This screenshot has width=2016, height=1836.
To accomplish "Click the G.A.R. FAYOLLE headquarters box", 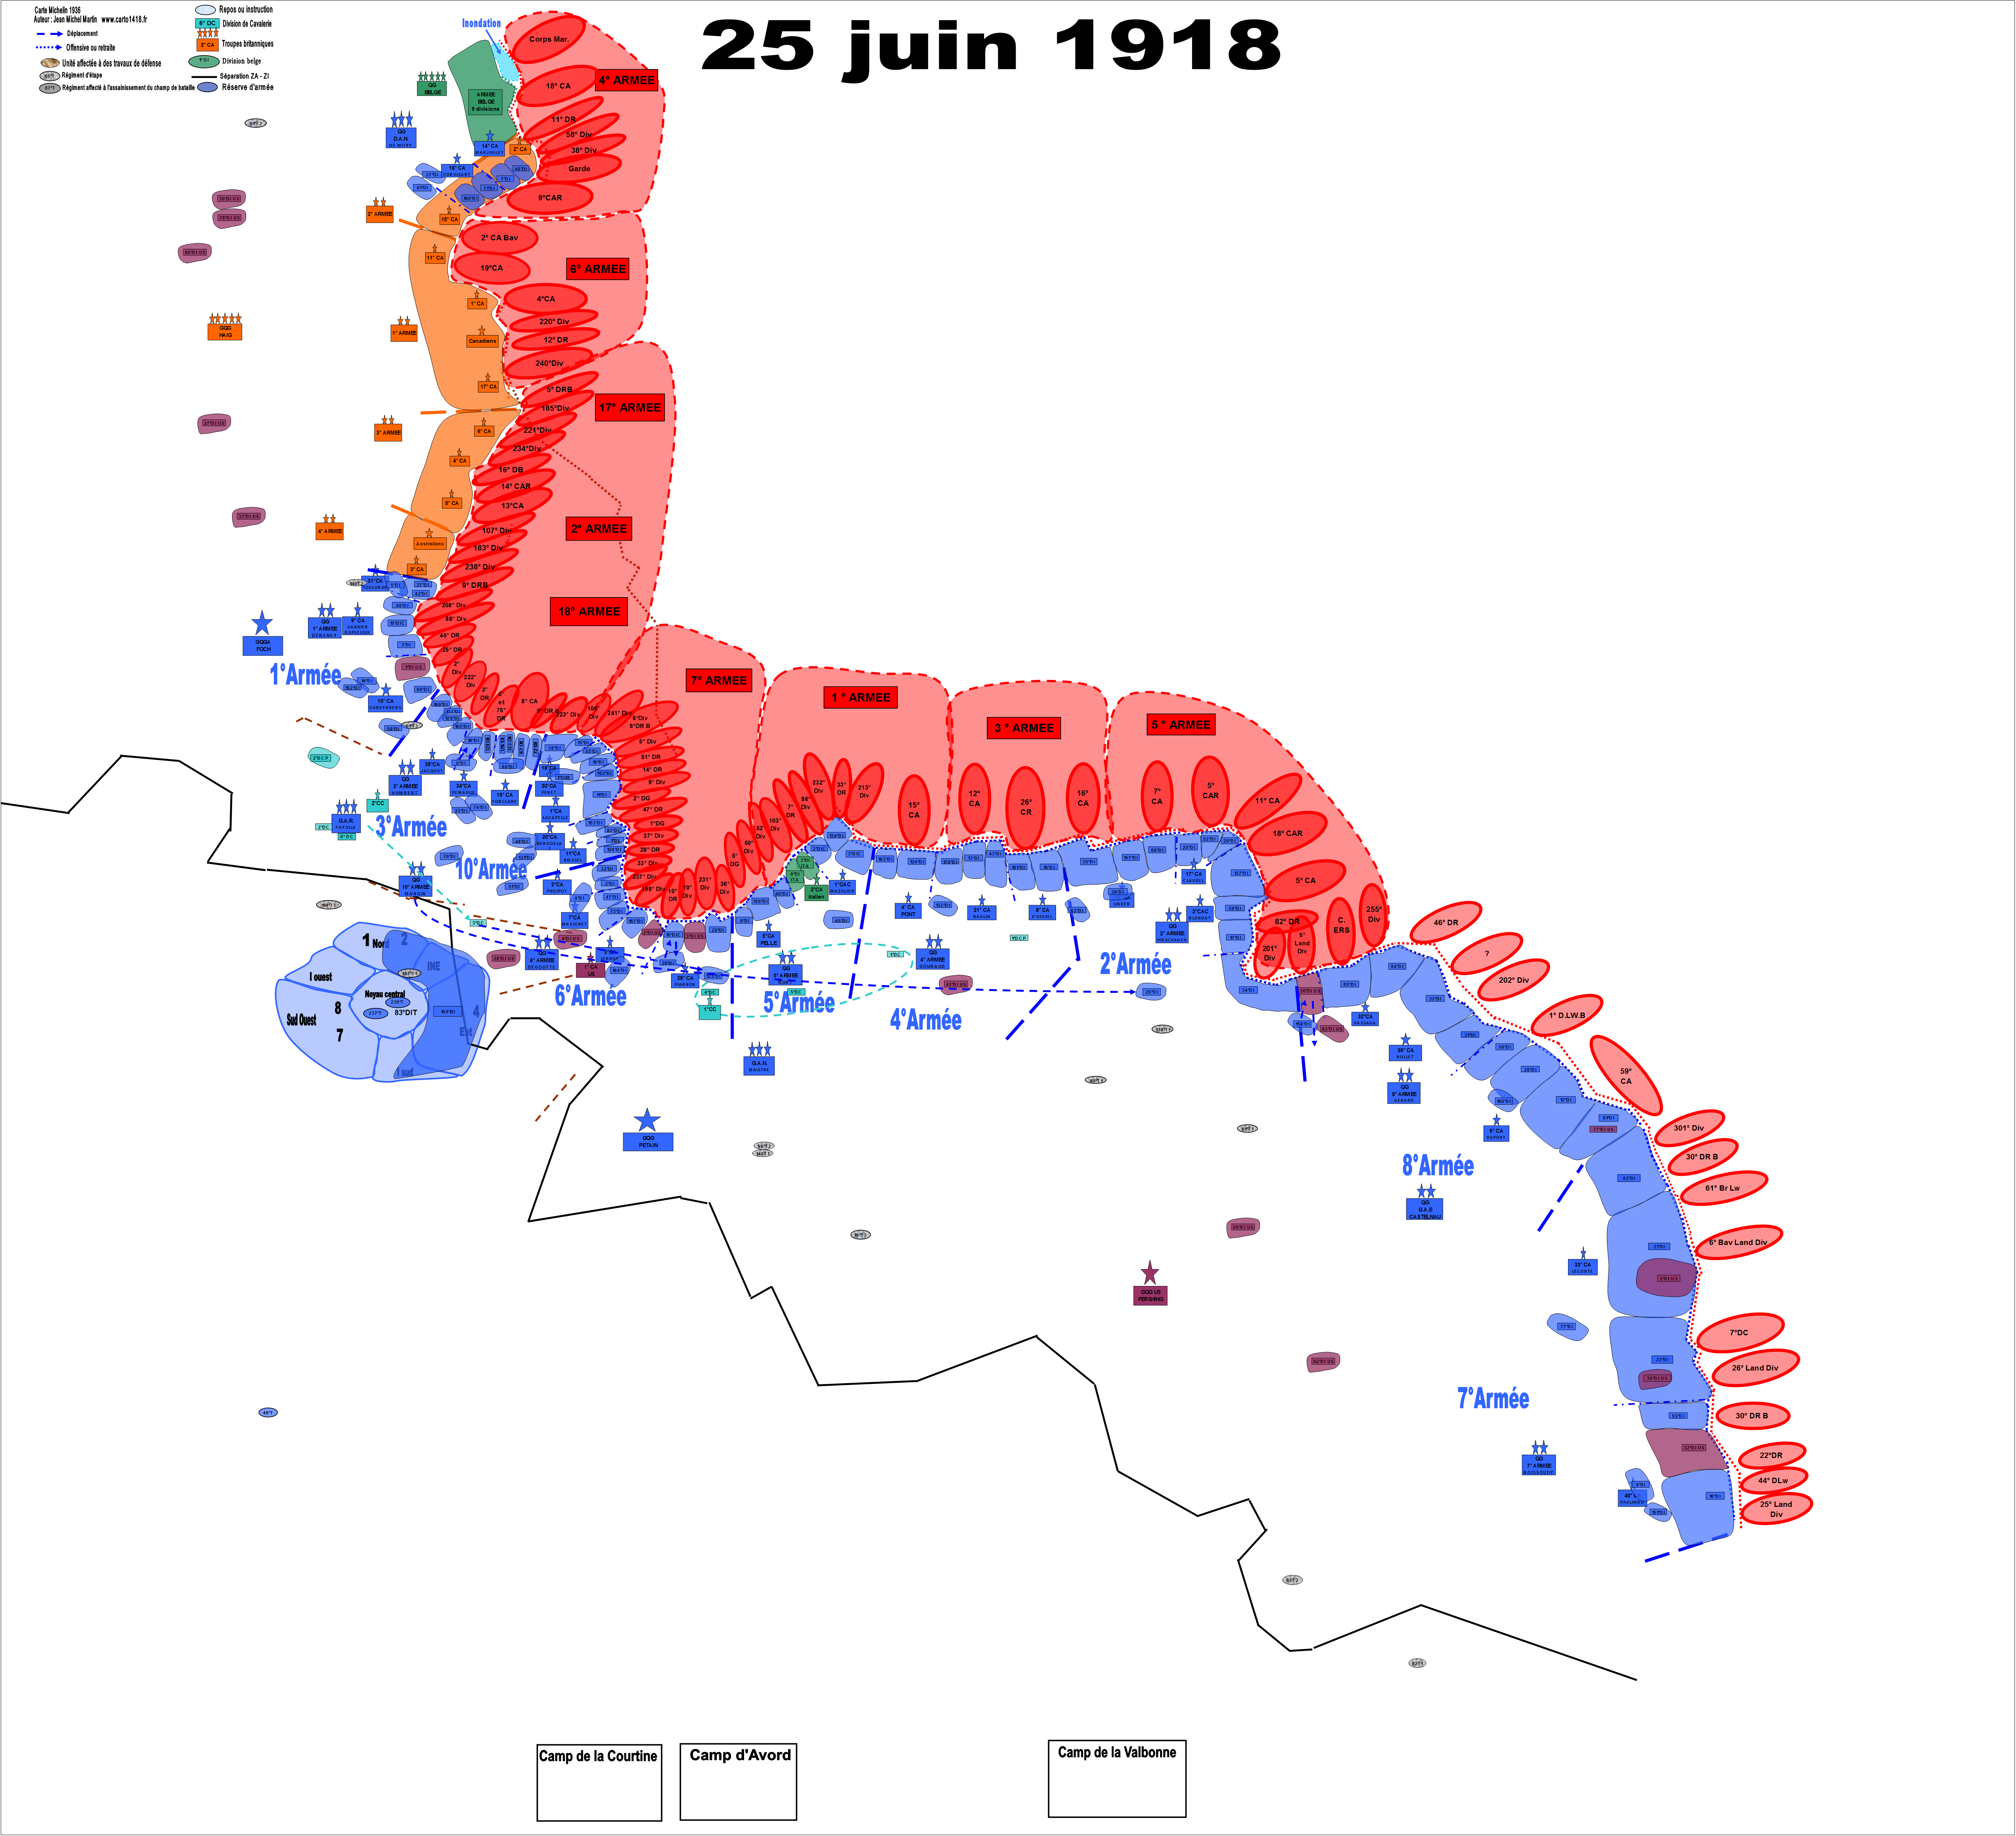I will click(x=346, y=823).
